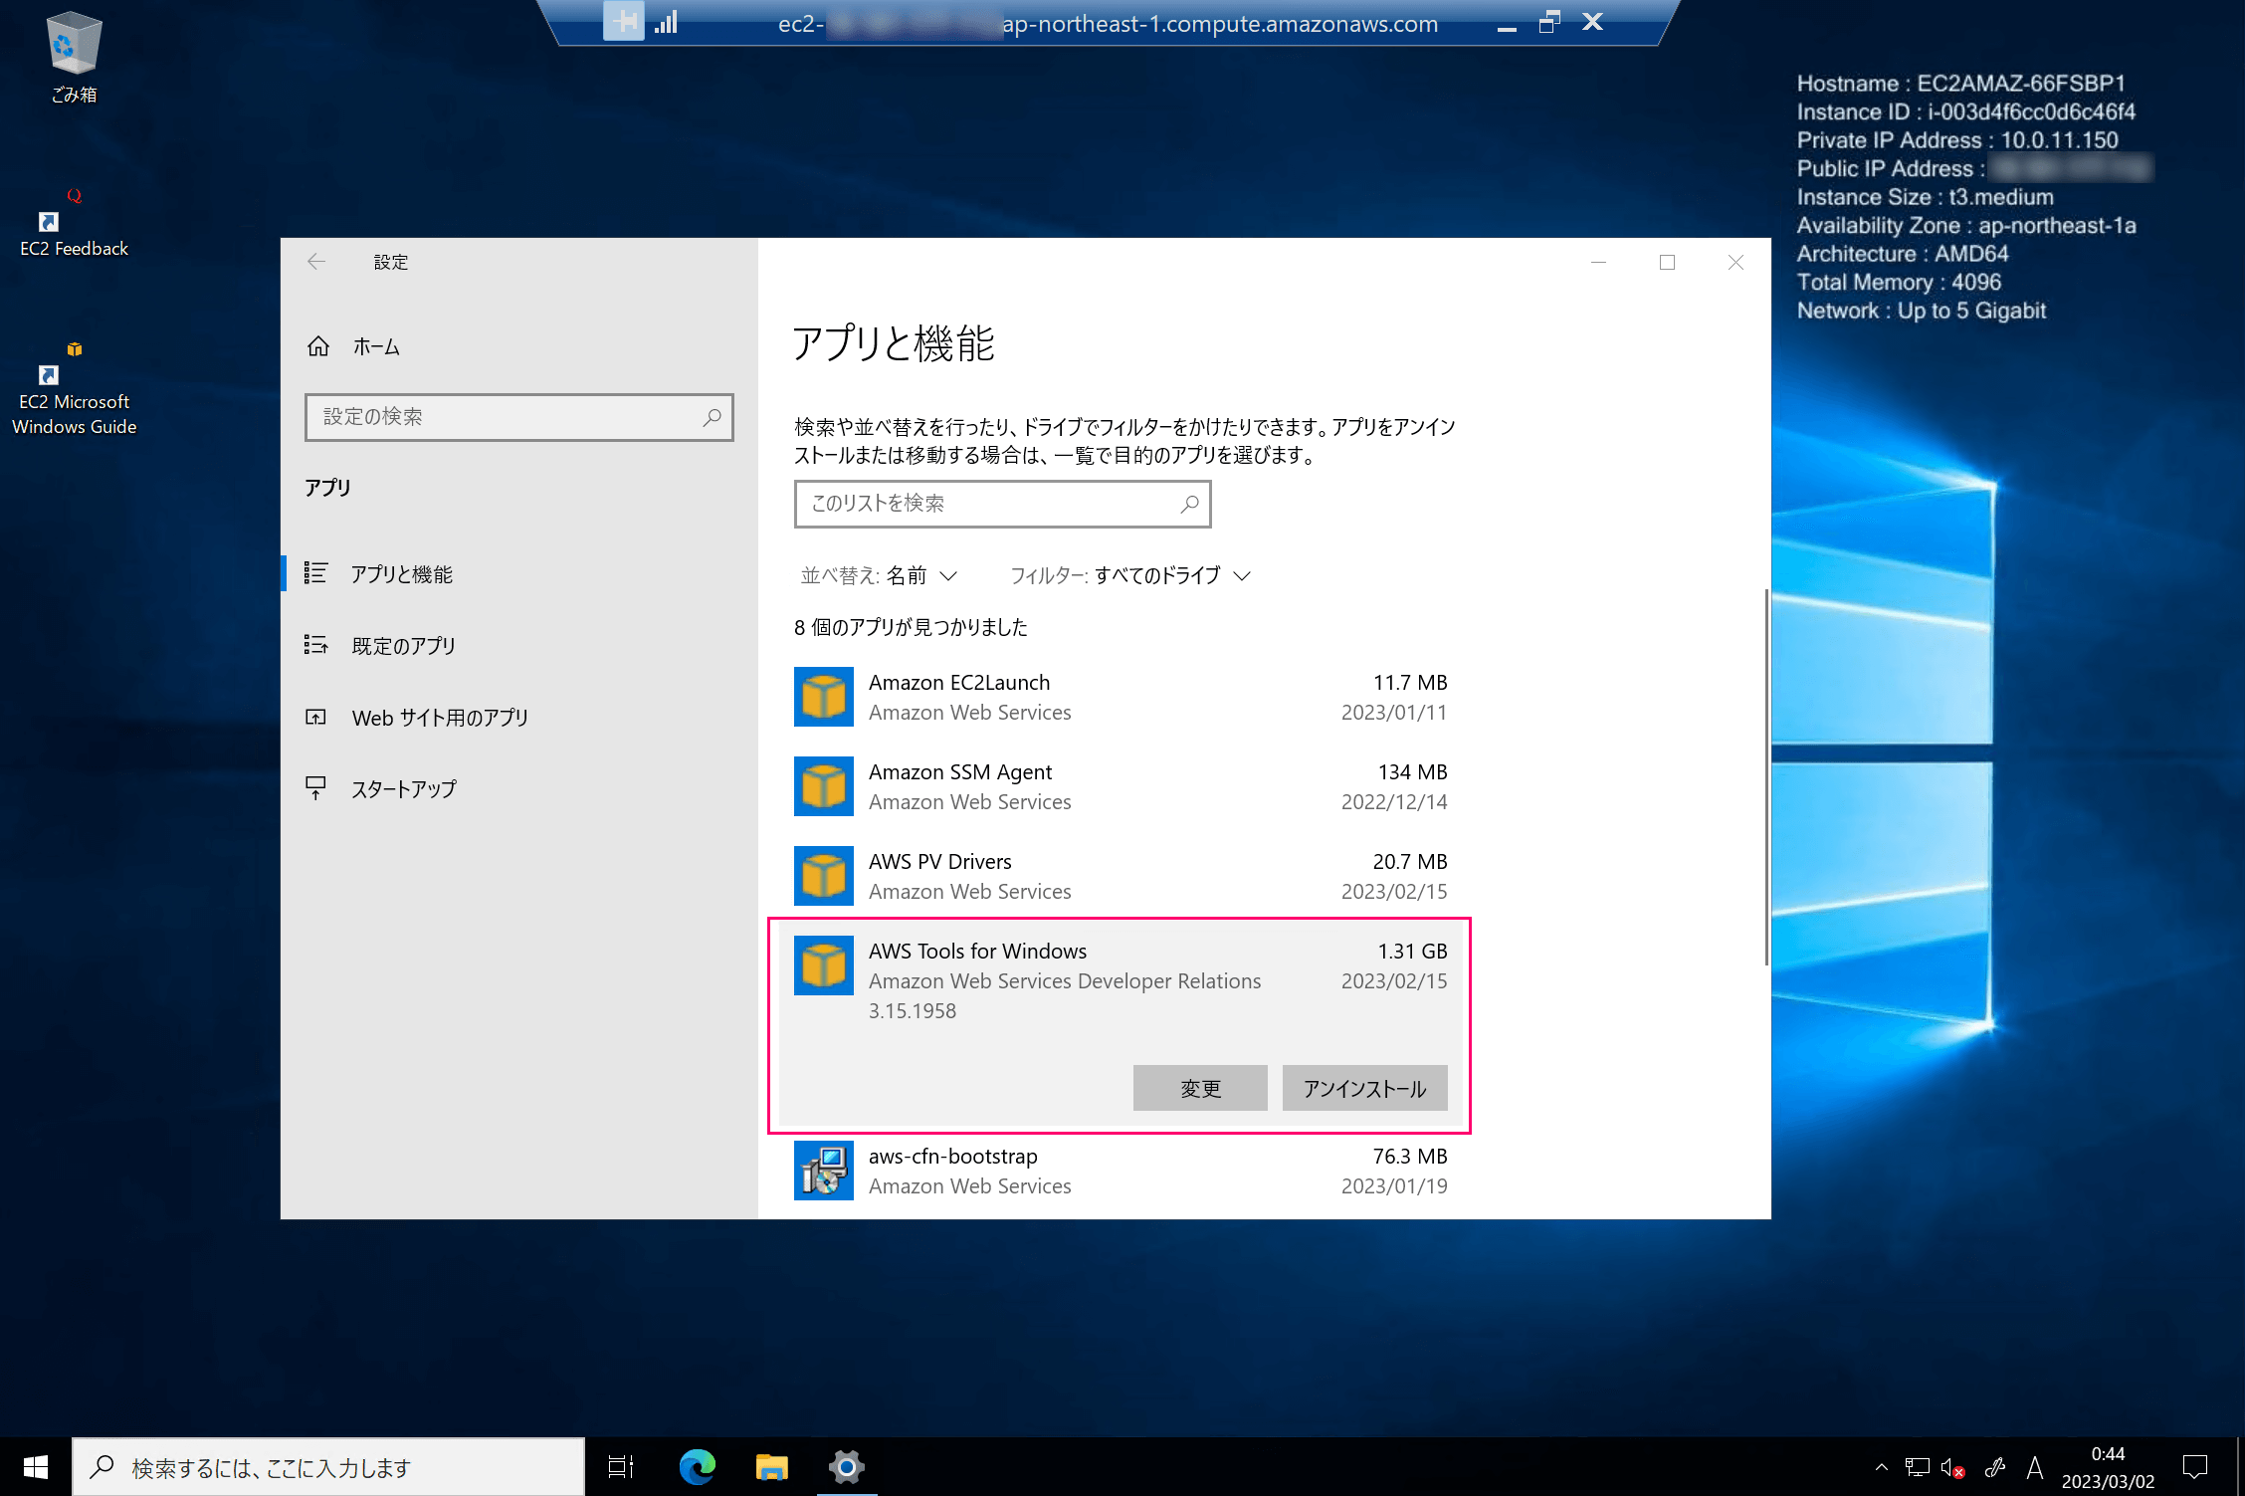Click the スタートアップ icon

point(316,788)
